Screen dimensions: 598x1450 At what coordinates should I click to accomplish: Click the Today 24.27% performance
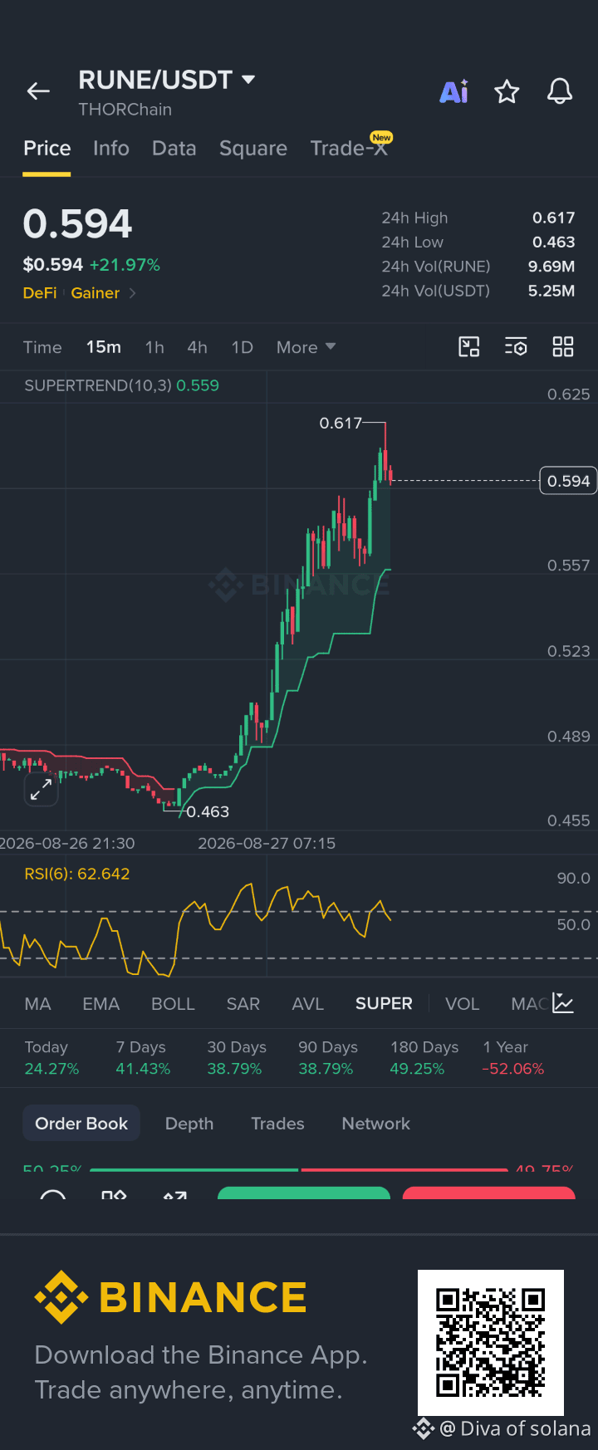[x=51, y=1058]
